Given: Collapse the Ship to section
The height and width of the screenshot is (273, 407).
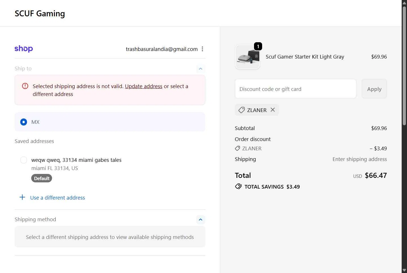Looking at the screenshot, I should [x=201, y=69].
